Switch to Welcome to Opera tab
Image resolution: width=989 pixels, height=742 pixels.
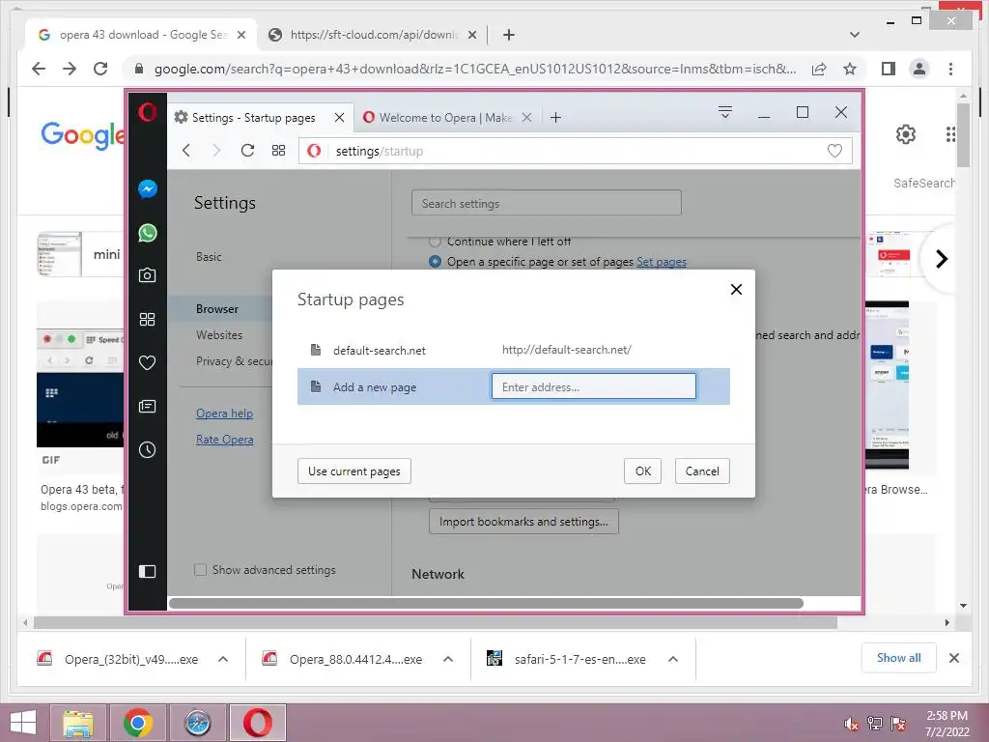(x=445, y=117)
